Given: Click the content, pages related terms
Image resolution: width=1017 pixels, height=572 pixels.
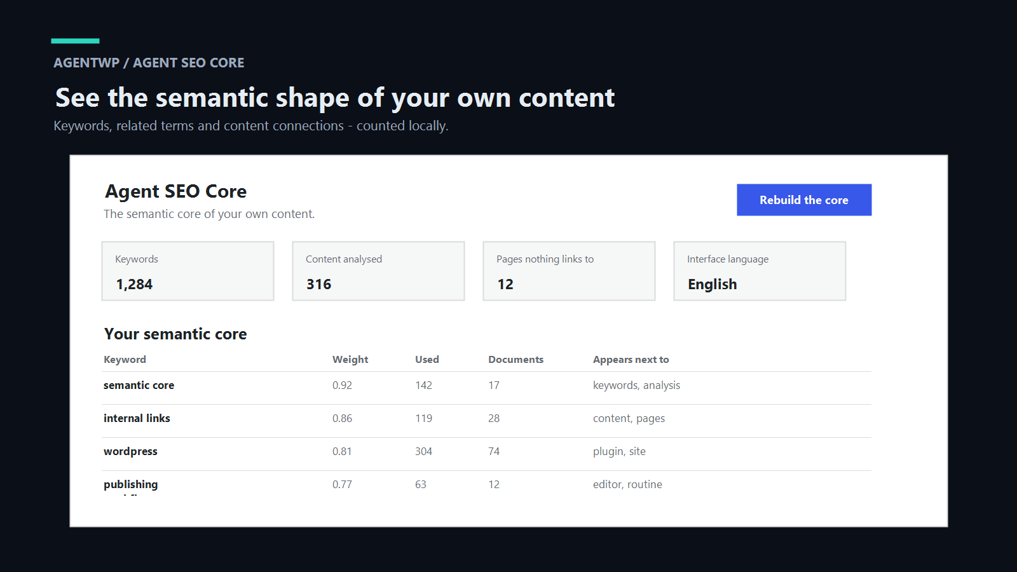Looking at the screenshot, I should pos(629,418).
